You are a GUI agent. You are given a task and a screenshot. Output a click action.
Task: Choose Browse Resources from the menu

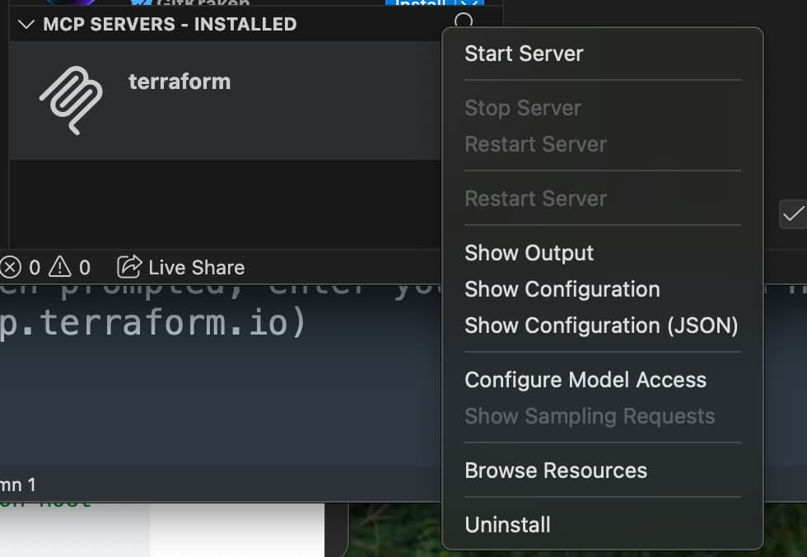(x=556, y=470)
